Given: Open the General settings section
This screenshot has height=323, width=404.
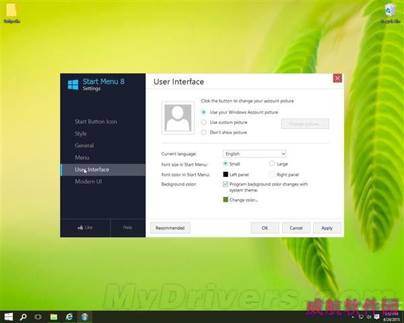Looking at the screenshot, I should point(84,145).
